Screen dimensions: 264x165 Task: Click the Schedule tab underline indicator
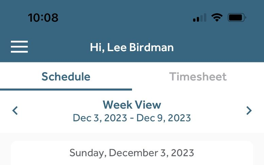[66, 89]
